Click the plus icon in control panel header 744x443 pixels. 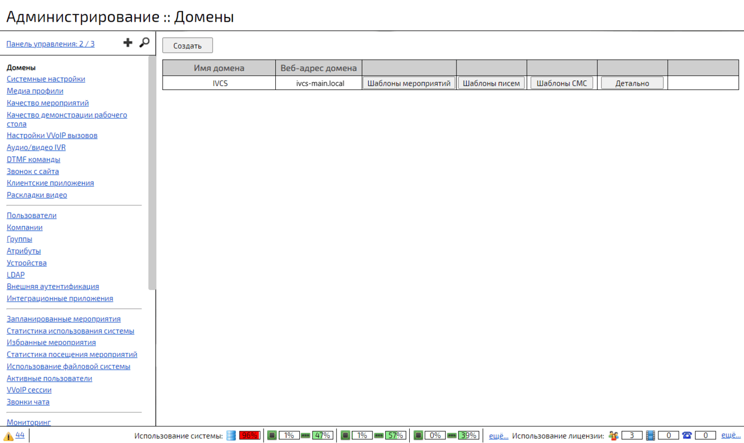click(x=128, y=43)
